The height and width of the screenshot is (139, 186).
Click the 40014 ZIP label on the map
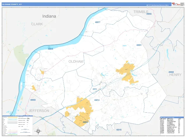tap(97, 100)
